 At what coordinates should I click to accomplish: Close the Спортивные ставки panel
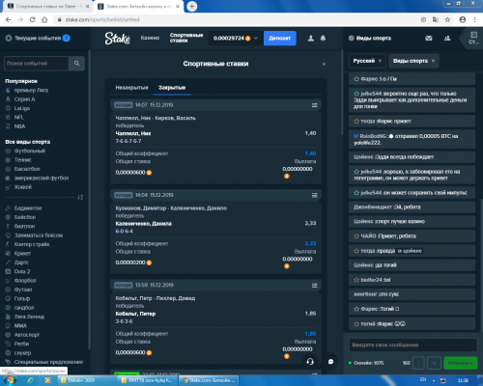324,64
